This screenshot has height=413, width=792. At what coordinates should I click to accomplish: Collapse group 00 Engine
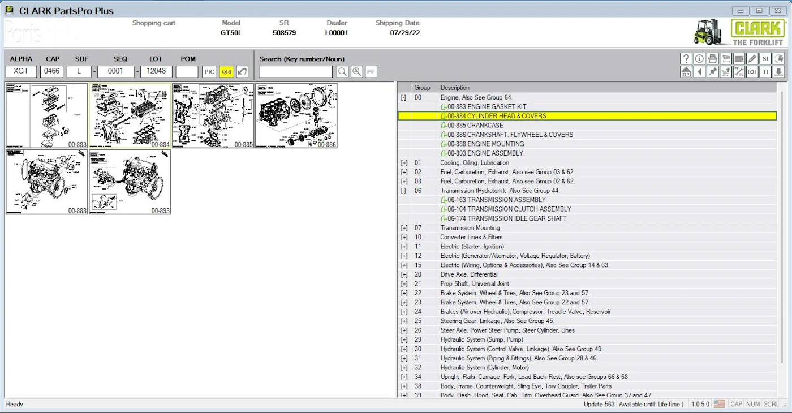pos(403,97)
